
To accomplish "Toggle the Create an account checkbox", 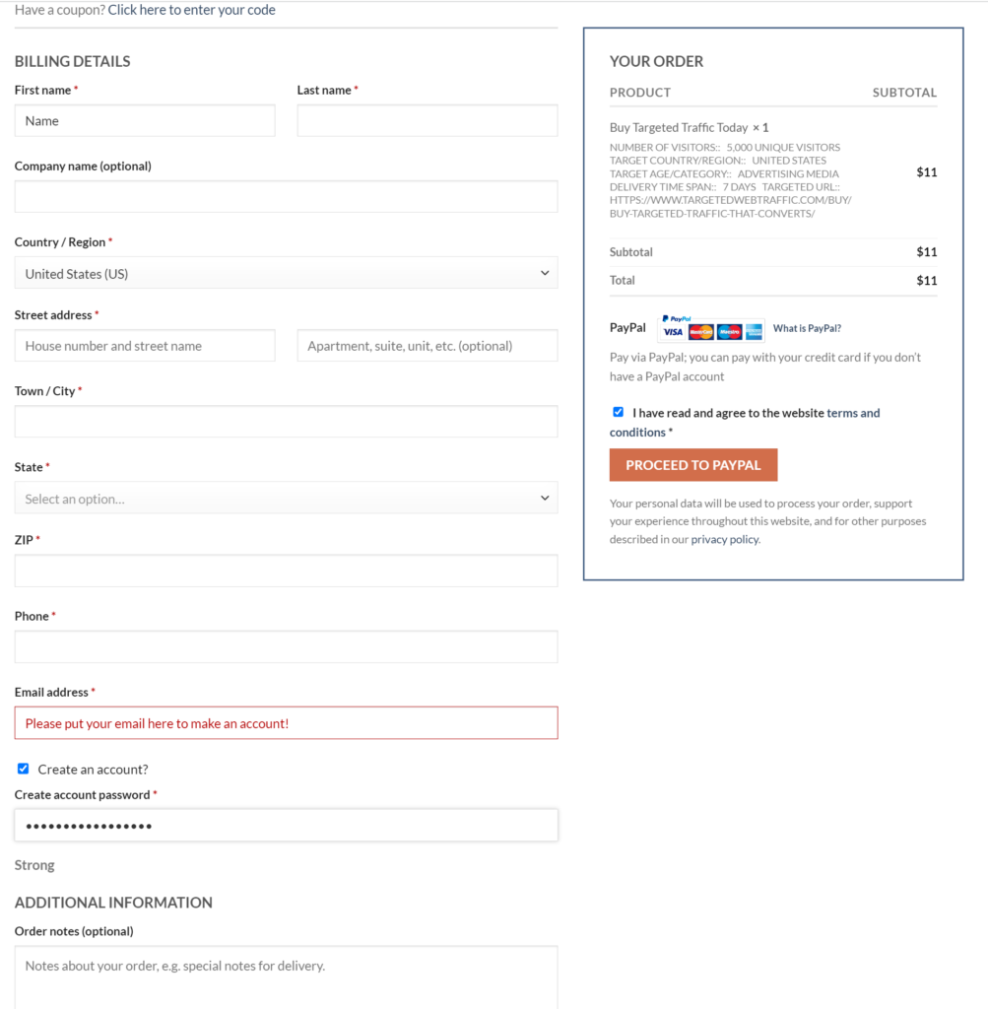I will tap(24, 769).
